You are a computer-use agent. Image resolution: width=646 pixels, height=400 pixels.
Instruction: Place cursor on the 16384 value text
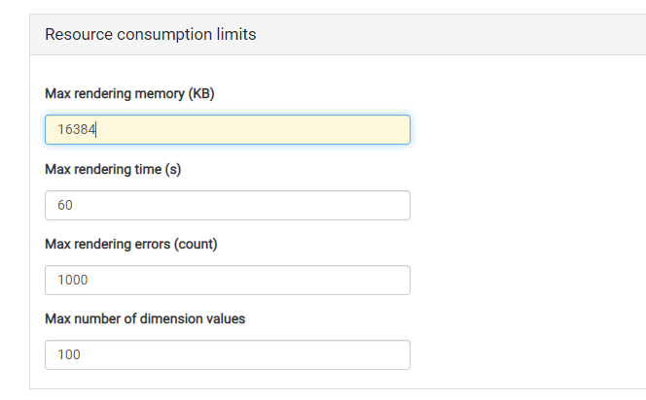point(77,129)
